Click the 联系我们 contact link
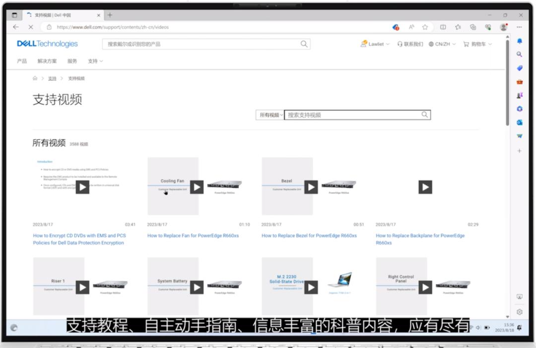 tap(410, 44)
